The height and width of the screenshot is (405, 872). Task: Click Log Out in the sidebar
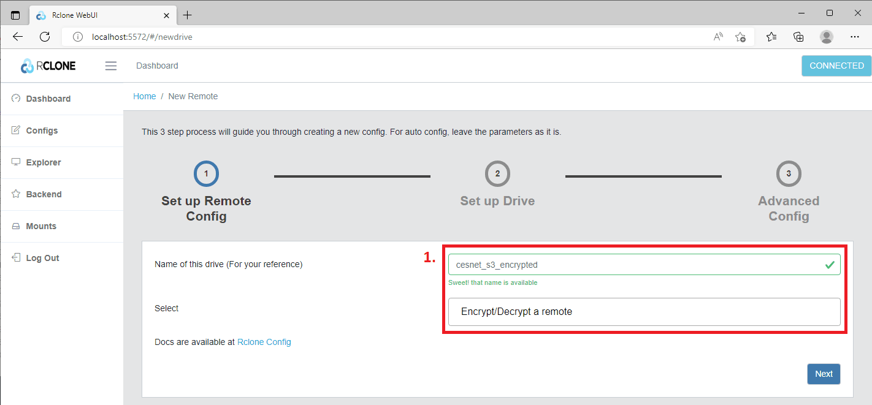click(42, 258)
